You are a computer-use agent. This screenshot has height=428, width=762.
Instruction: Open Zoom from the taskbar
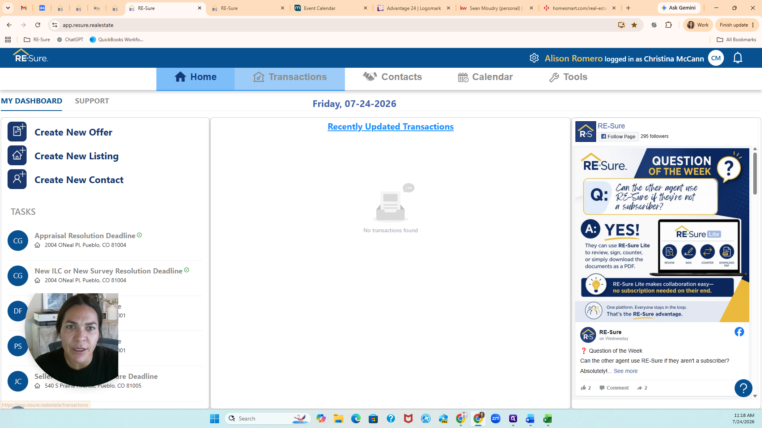(496, 418)
